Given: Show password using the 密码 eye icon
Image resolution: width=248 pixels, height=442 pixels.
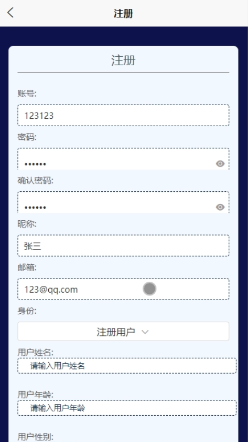Looking at the screenshot, I should tap(220, 163).
